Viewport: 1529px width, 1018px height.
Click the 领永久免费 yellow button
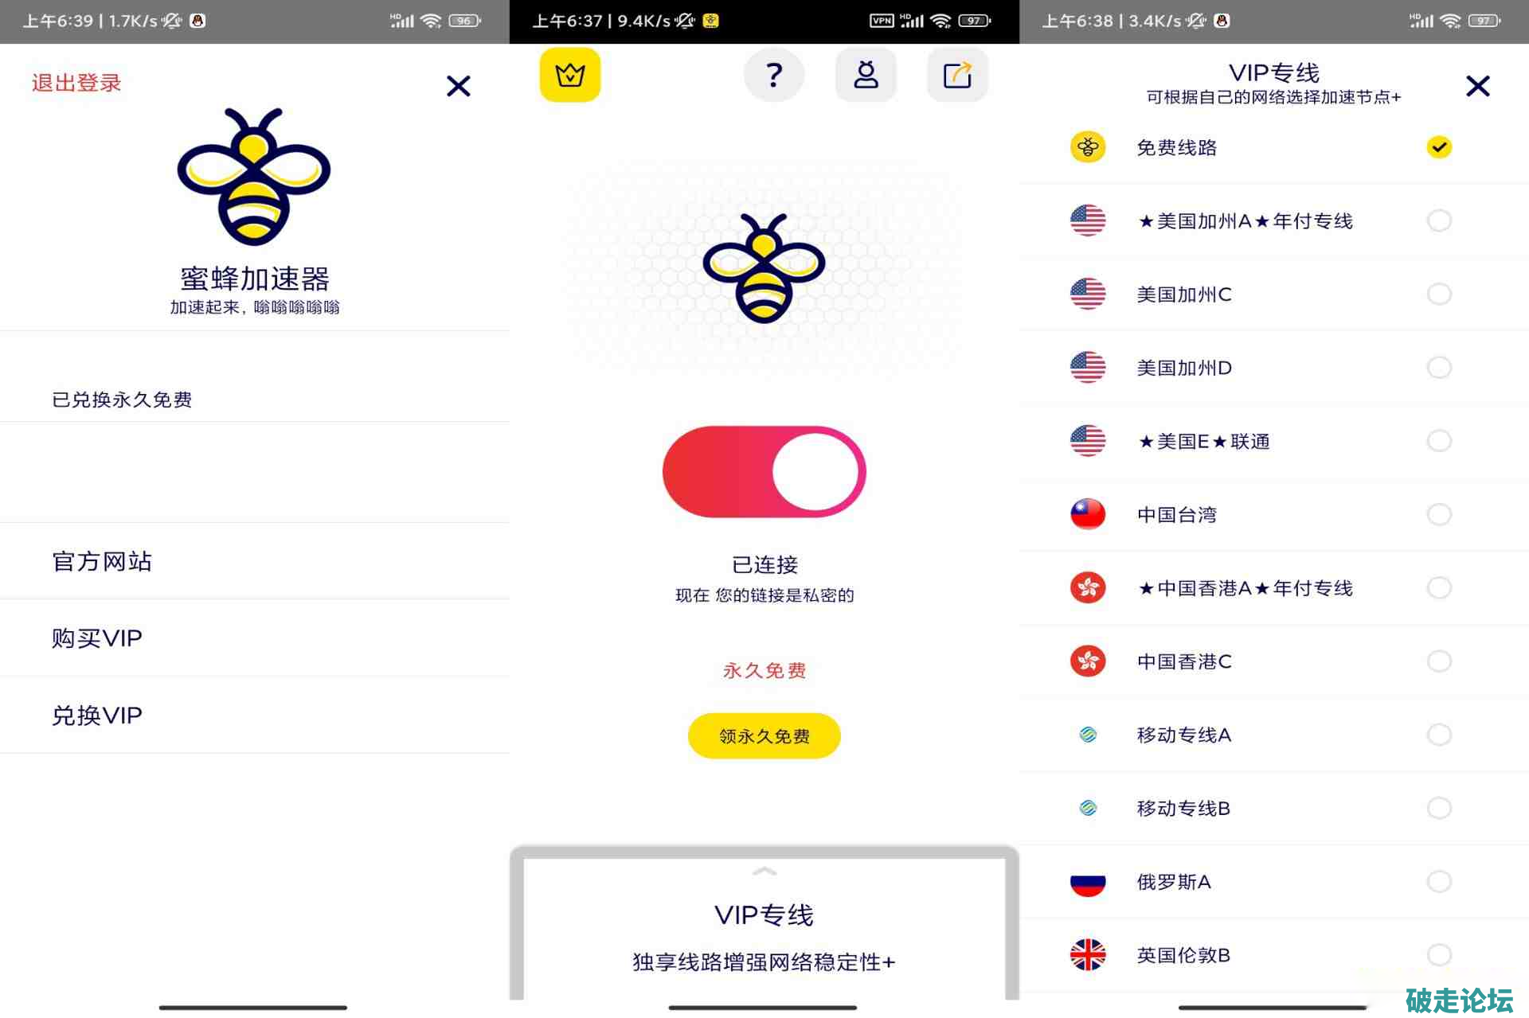pos(764,736)
